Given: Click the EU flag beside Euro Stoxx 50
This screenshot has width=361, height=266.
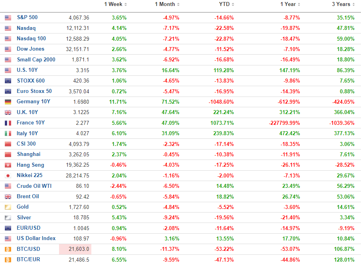Looking at the screenshot, I should click(8, 91).
